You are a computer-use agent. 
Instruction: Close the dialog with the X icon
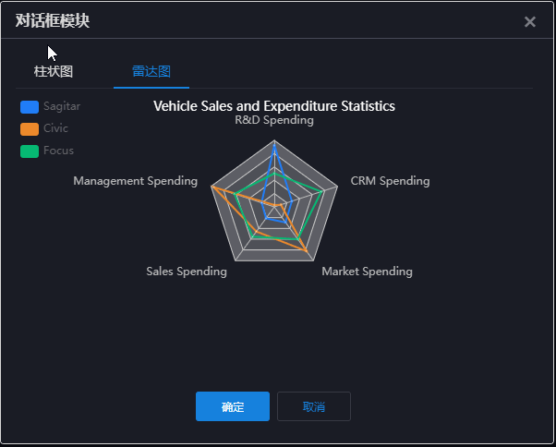530,21
